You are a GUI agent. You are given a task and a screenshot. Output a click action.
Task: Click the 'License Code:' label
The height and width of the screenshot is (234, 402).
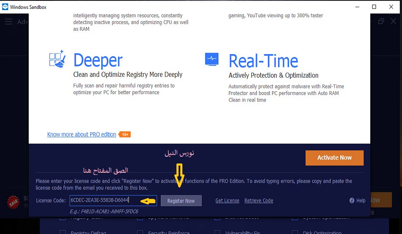[x=51, y=201]
